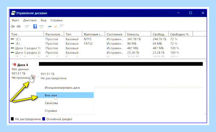Select the (C:) volume row

(x=108, y=39)
